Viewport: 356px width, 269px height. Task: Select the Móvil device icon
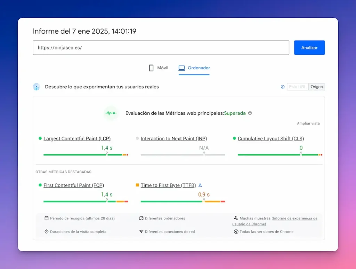[x=151, y=68]
